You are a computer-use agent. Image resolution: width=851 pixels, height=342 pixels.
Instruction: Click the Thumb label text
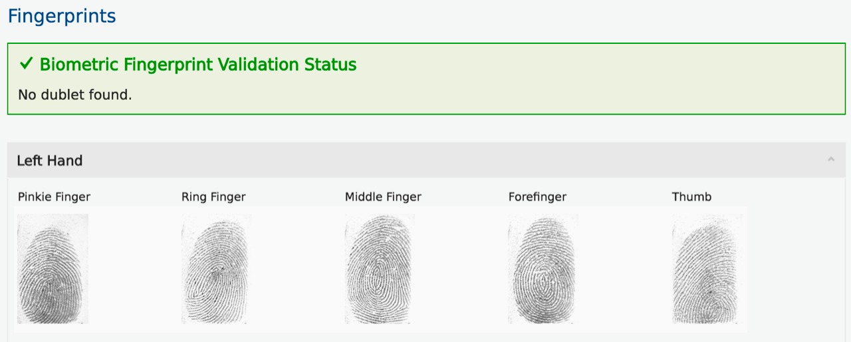[x=691, y=197]
